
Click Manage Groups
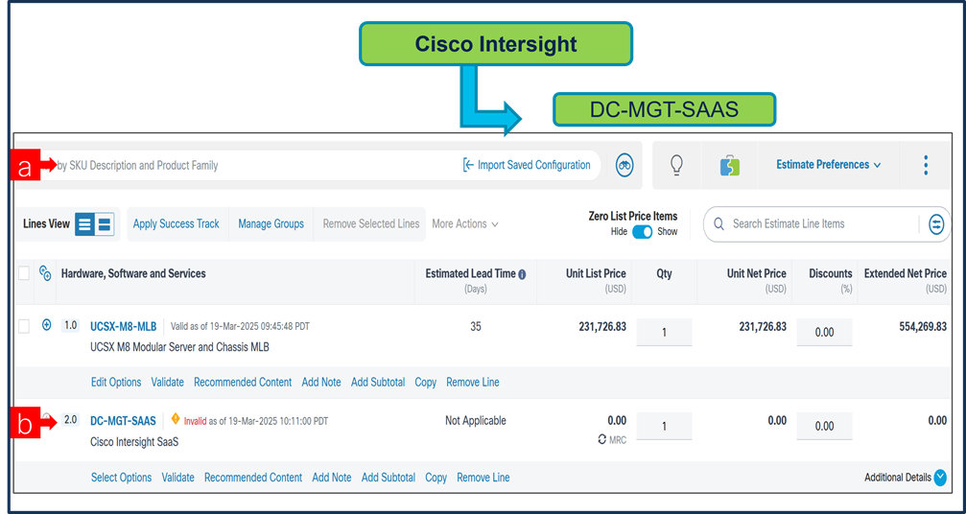click(271, 224)
